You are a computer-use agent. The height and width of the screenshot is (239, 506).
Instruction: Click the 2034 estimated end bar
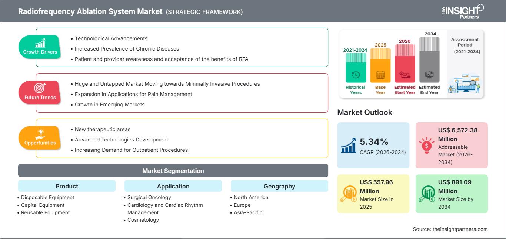click(429, 59)
